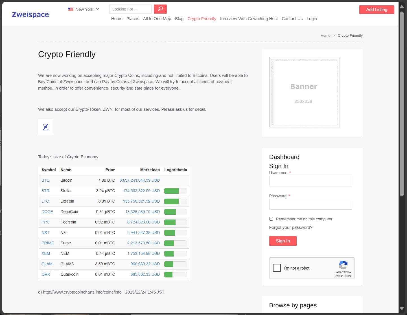Viewport: 407px width, 315px height.
Task: Click Forgot your password link
Action: pos(291,227)
